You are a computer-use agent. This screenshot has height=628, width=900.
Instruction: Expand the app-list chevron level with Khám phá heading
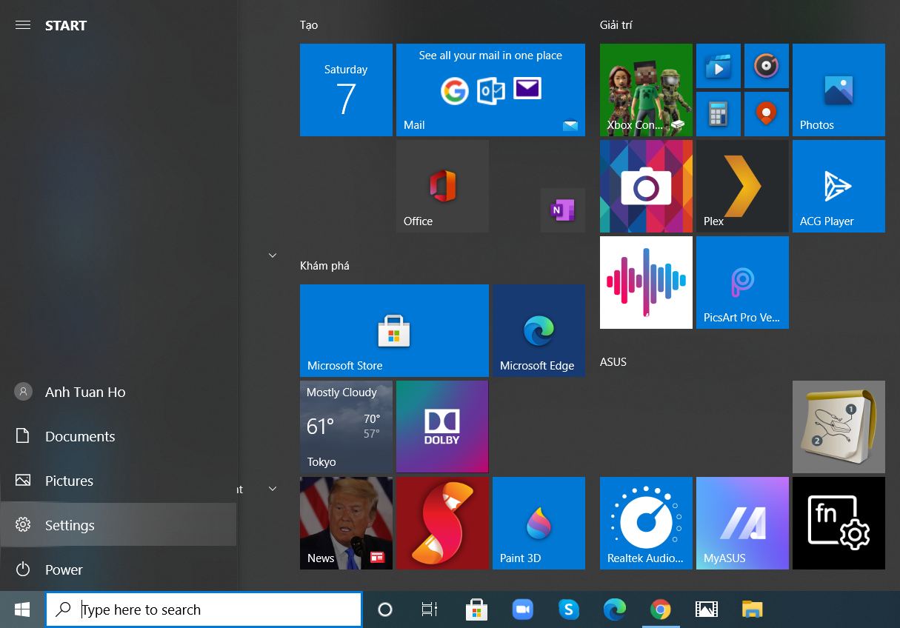pyautogui.click(x=272, y=255)
